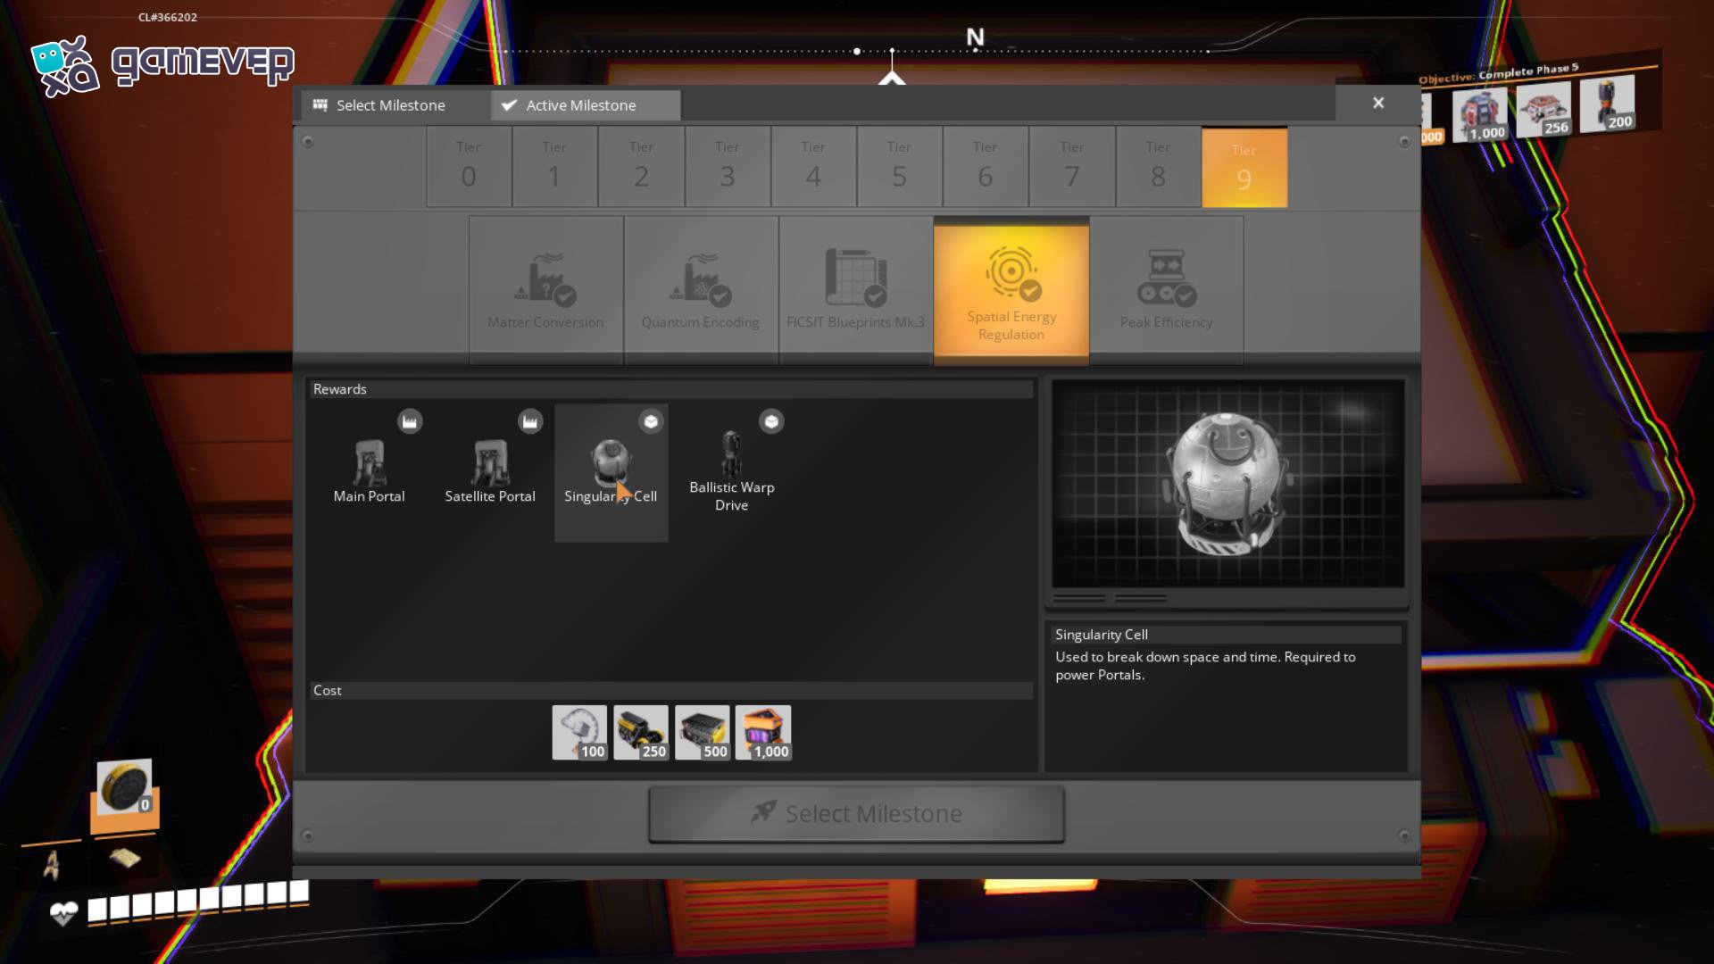This screenshot has height=964, width=1714.
Task: Select the Singularity Cell reward
Action: coord(611,472)
